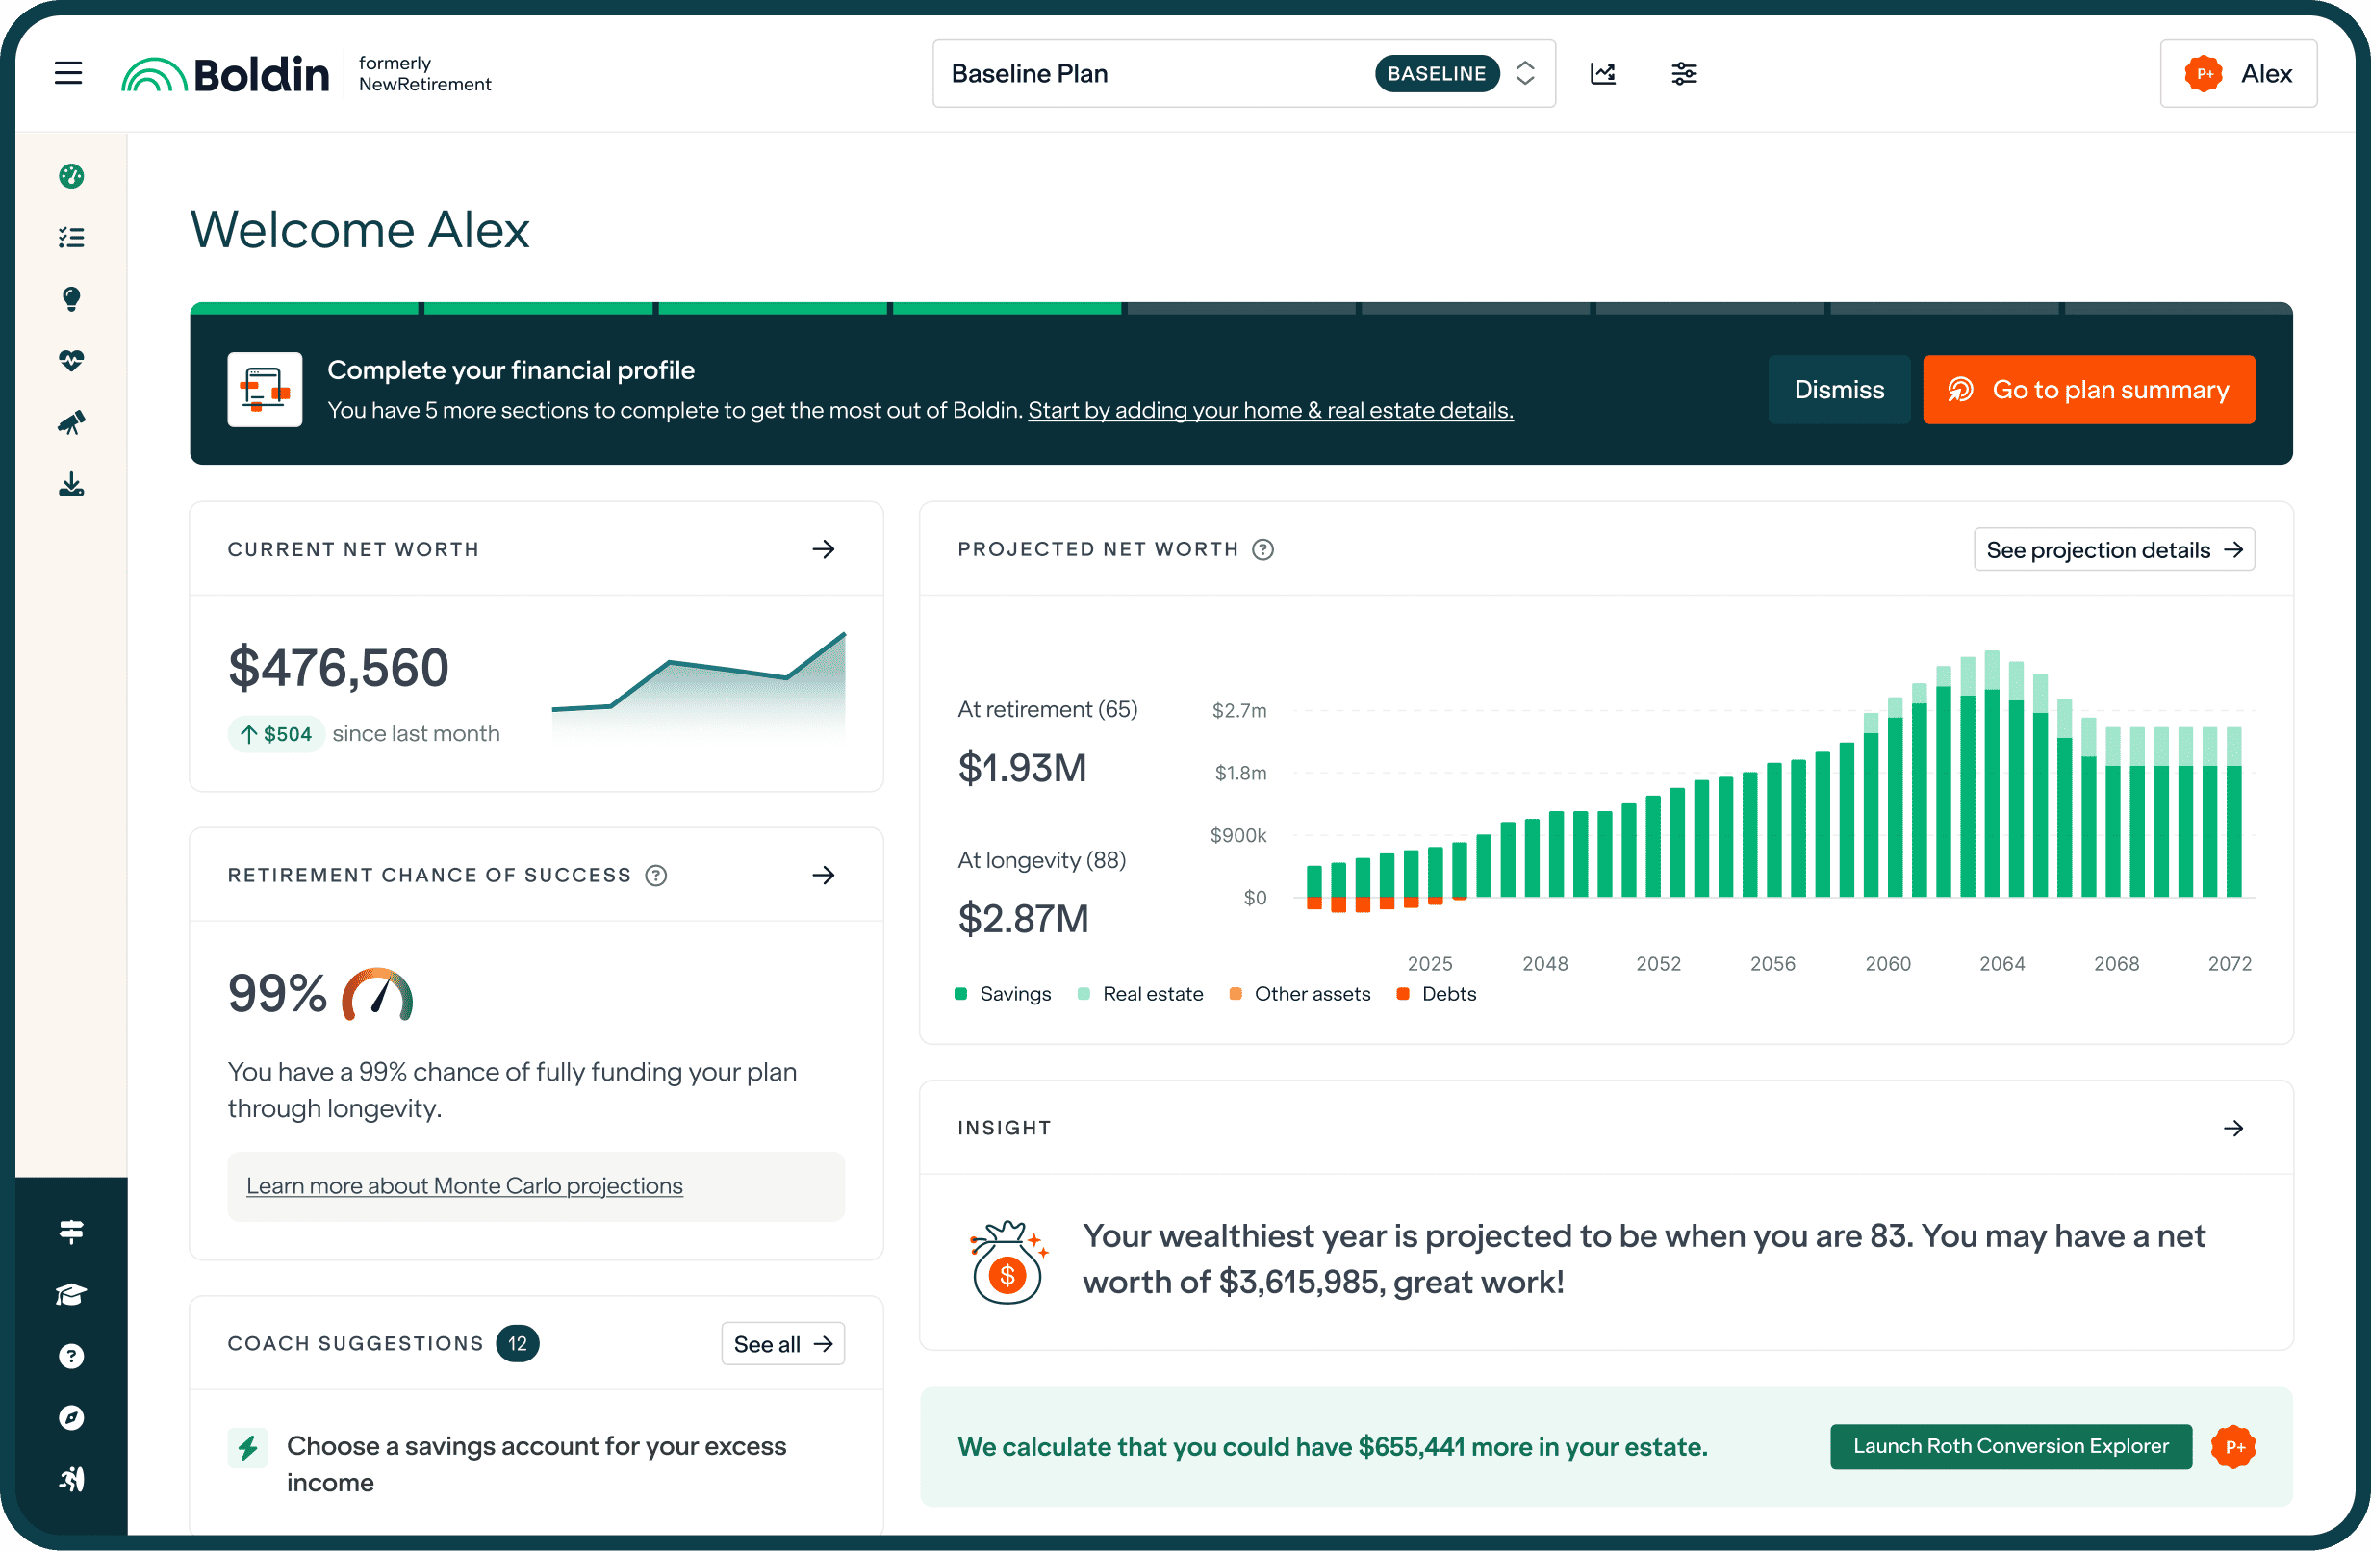Open the Alex account menu
The image size is (2371, 1551).
click(2237, 73)
